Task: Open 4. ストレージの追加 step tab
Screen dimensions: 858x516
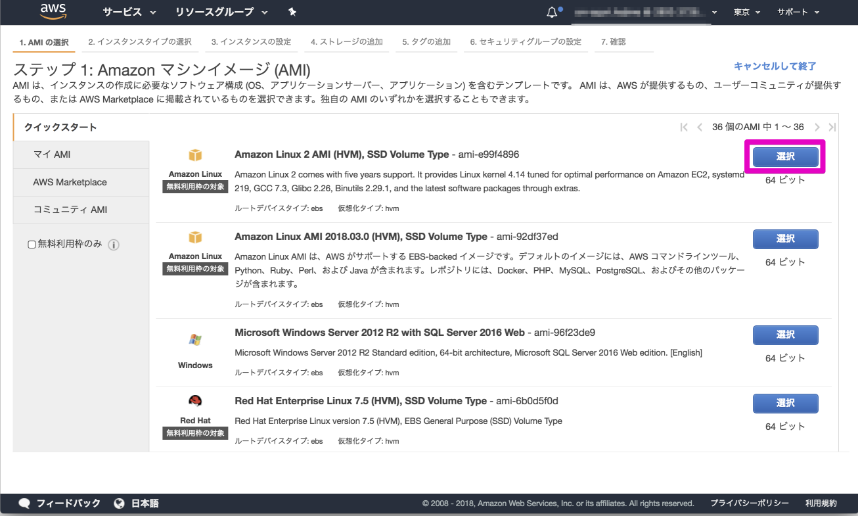Action: coord(347,42)
